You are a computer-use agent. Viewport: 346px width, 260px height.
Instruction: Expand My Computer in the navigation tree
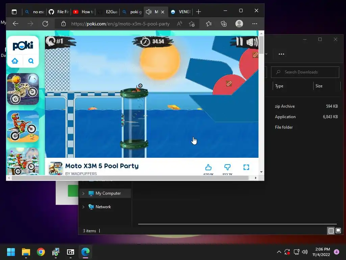click(x=83, y=193)
